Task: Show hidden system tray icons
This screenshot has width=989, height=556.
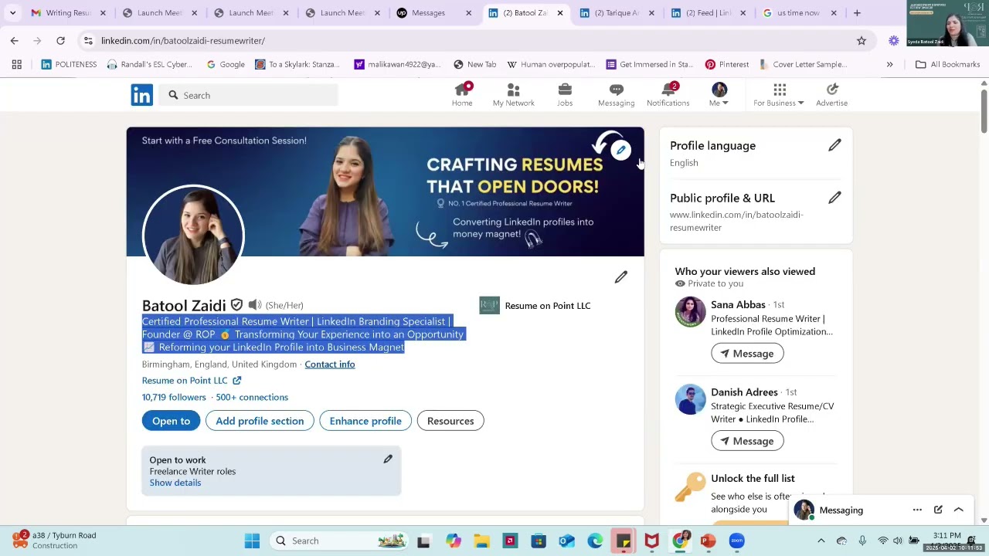Action: click(821, 541)
